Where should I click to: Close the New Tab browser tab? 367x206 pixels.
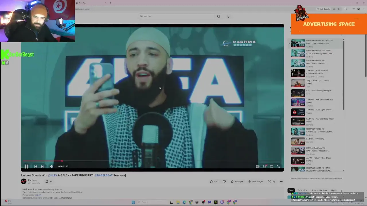tap(105, 3)
